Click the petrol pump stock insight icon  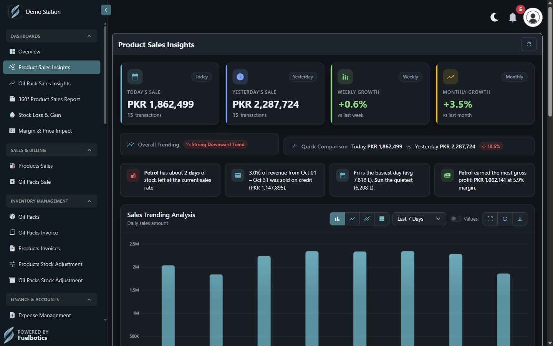[133, 176]
